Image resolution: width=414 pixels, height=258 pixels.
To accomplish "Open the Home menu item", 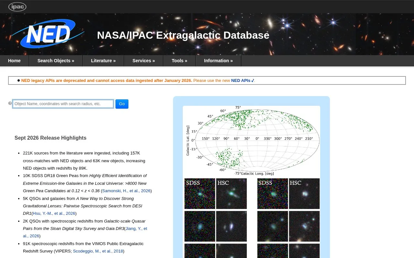I will tap(14, 61).
